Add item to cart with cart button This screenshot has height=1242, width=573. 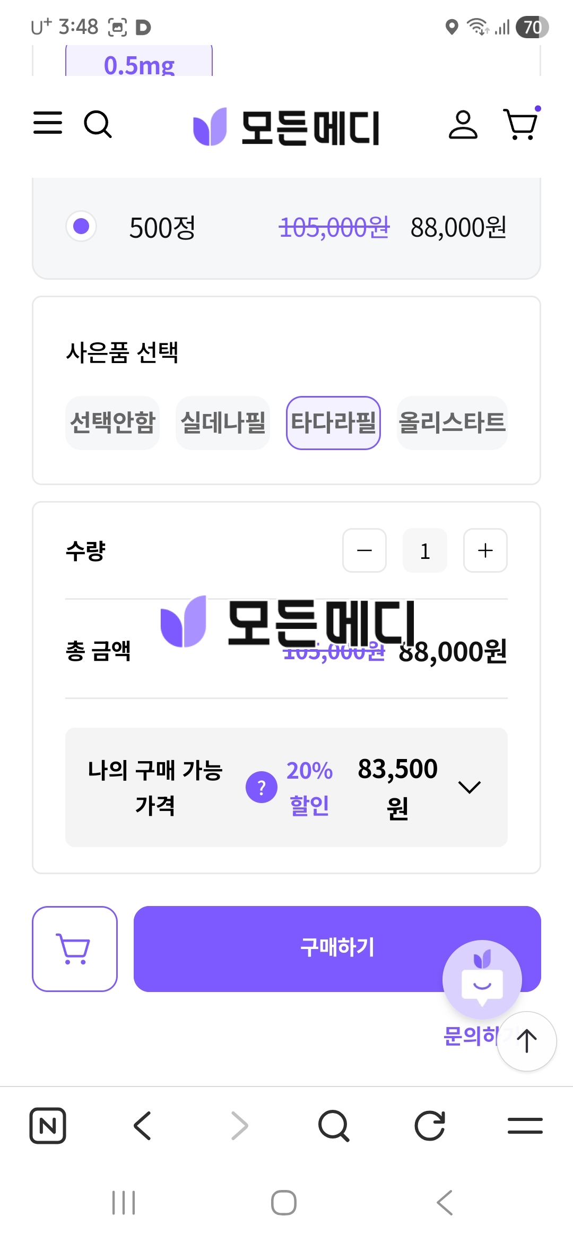coord(75,948)
